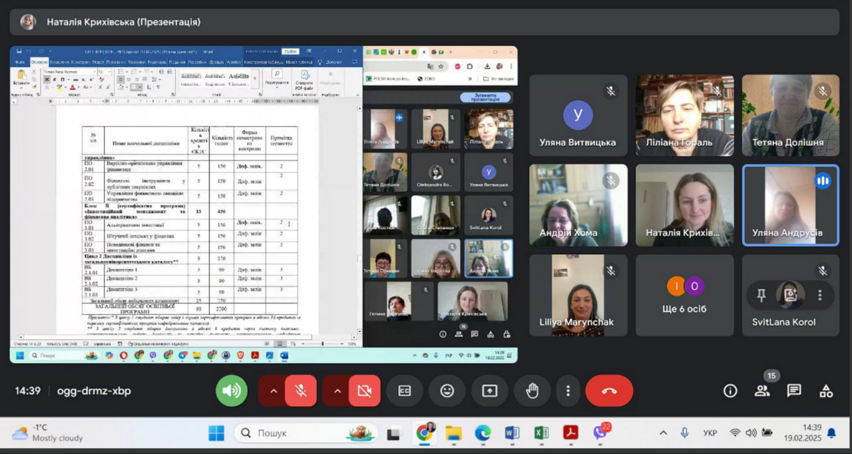
Task: Expand microphone settings arrow
Action: [x=273, y=391]
